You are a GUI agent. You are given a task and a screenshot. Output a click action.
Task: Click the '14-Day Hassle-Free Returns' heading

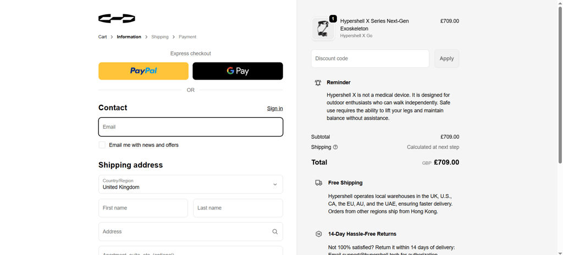(362, 234)
